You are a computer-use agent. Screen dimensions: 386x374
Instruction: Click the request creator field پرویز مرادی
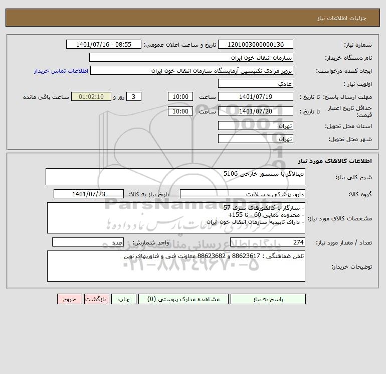(191, 70)
